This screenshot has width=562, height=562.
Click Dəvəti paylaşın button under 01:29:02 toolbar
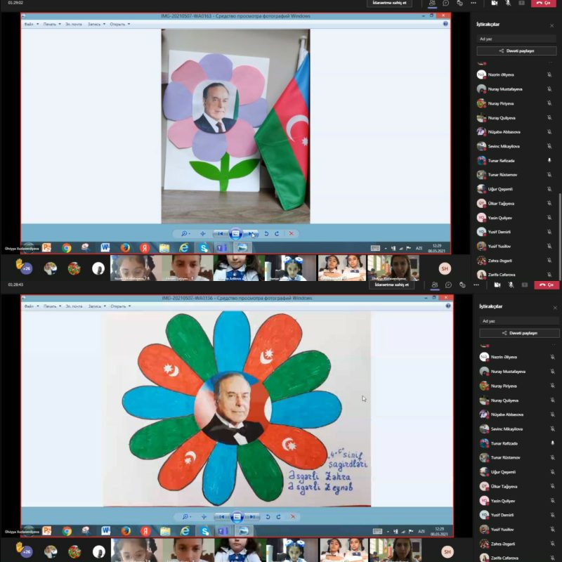point(516,51)
